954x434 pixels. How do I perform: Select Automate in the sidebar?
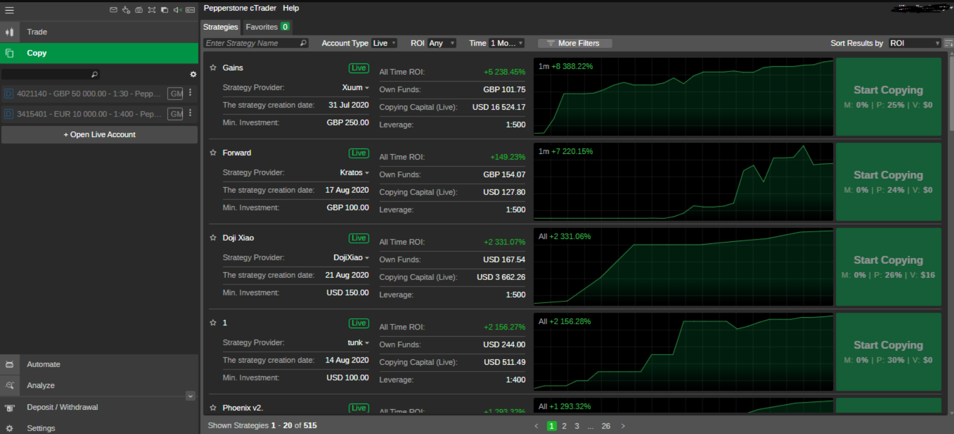click(x=99, y=364)
